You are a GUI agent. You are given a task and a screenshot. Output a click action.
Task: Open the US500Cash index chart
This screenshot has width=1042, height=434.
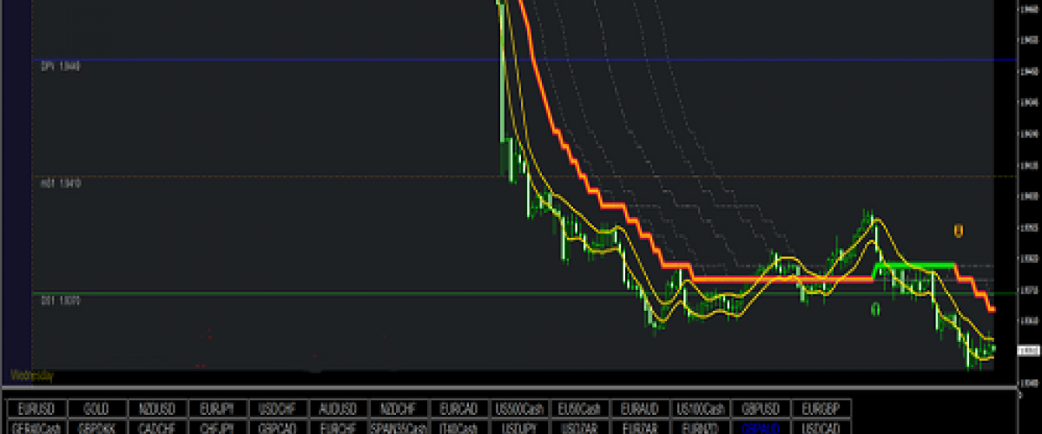click(518, 408)
